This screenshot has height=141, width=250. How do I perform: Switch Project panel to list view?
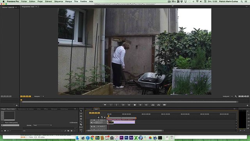[x=2, y=131]
